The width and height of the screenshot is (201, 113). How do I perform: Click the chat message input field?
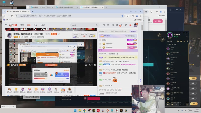click(x=119, y=93)
